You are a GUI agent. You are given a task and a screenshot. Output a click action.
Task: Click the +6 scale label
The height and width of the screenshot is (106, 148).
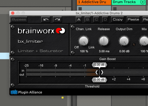pyautogui.click(x=143, y=79)
